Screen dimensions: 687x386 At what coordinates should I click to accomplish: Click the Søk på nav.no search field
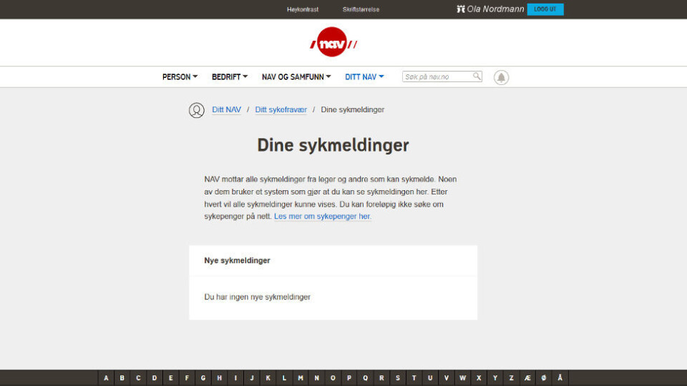pos(442,76)
